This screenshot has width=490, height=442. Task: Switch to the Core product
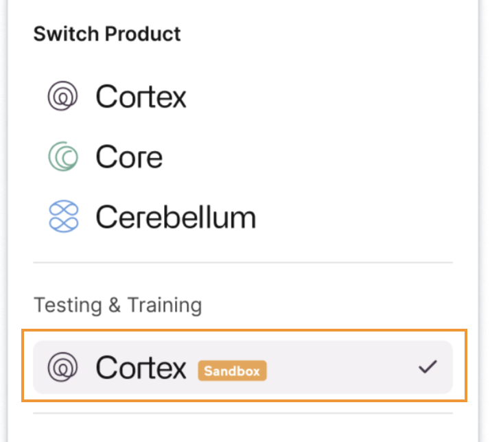point(243,156)
